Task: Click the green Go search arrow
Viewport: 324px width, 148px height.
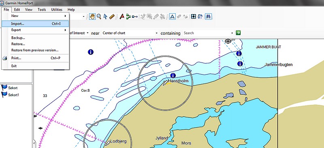Action: click(x=238, y=33)
